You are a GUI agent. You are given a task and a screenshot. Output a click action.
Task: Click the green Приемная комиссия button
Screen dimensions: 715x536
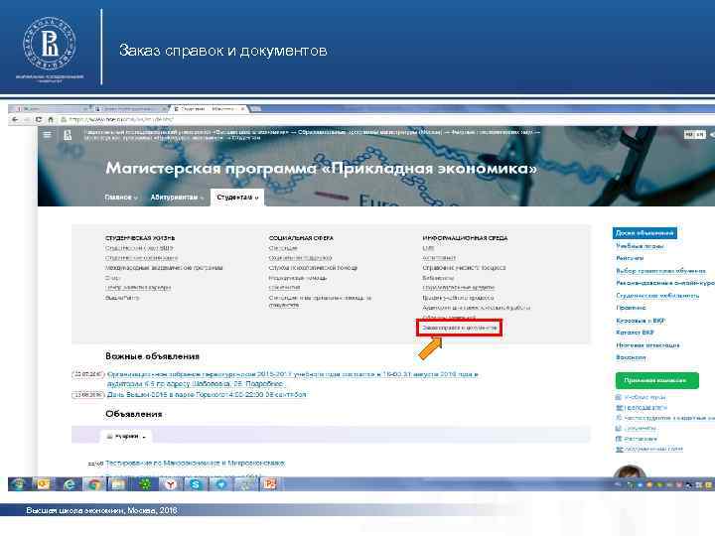pos(656,380)
